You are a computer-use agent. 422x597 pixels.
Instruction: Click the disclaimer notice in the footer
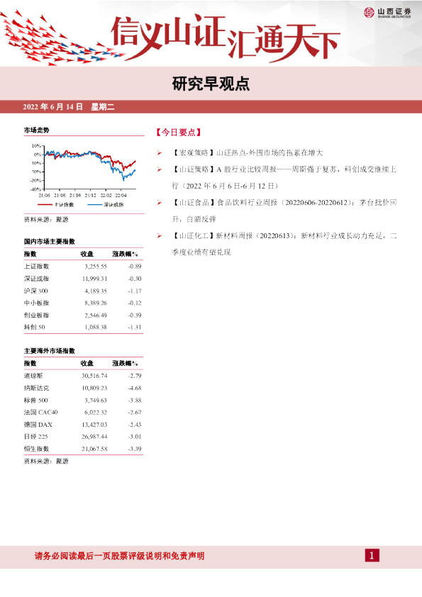[x=120, y=556]
